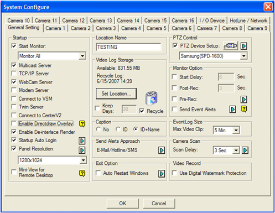Image resolution: width=275 pixels, height=213 pixels.
Task: Toggle Enable De-interlace Render checkbox
Action: click(x=14, y=132)
